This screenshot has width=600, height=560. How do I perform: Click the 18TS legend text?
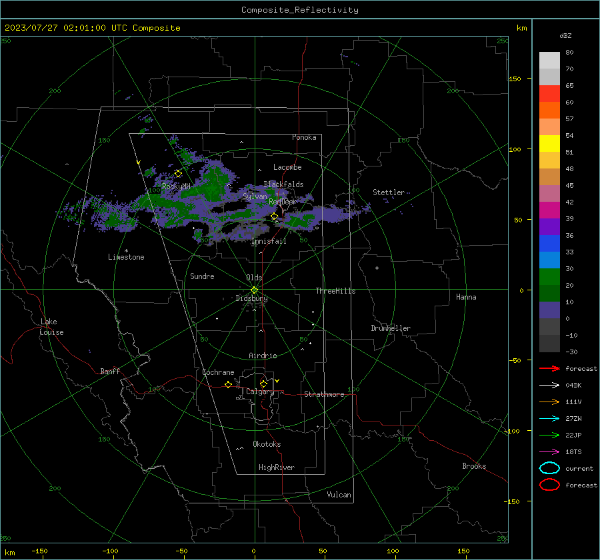tap(573, 452)
